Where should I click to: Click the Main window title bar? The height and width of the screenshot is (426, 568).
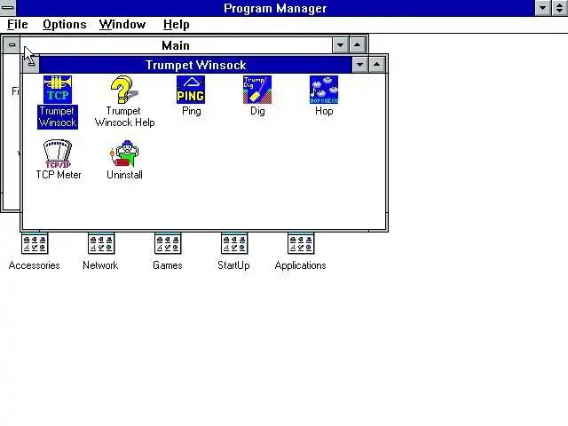[x=176, y=45]
